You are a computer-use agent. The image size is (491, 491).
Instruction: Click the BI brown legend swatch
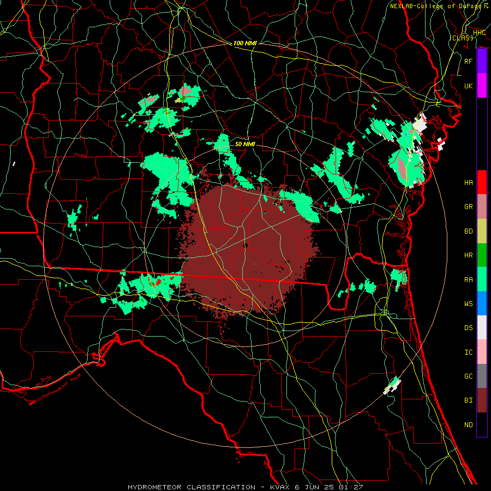point(482,400)
